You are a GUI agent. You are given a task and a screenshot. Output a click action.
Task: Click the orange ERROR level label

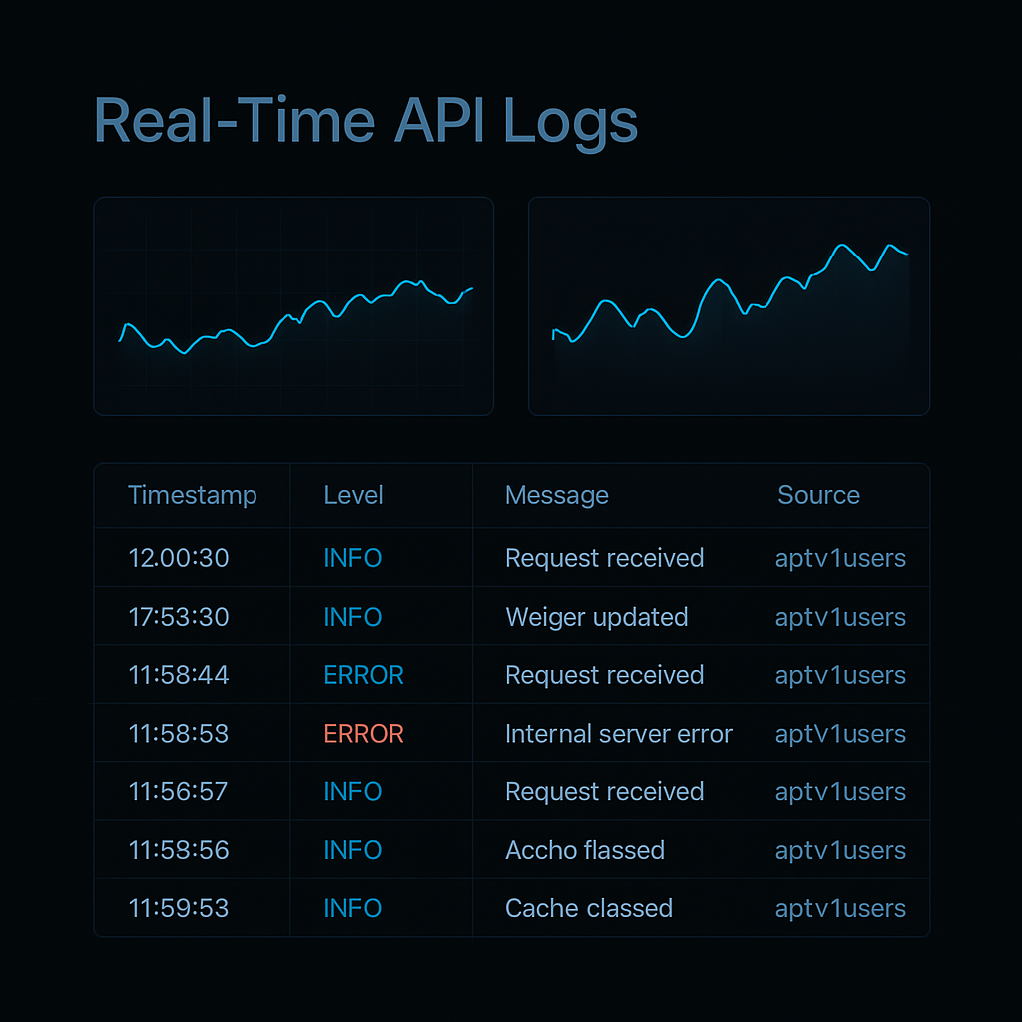363,734
